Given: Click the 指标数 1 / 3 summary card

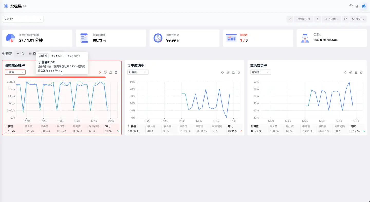Looking at the screenshot, I should coord(258,38).
